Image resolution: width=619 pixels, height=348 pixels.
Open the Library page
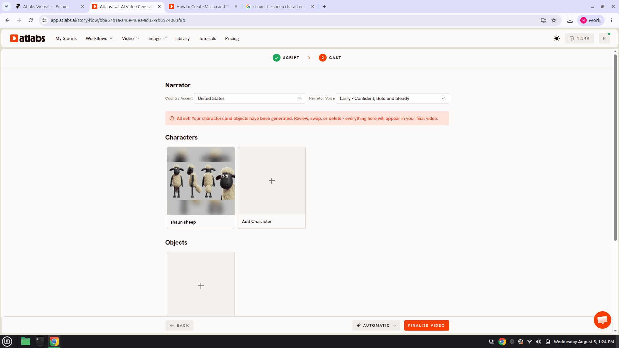pos(182,38)
